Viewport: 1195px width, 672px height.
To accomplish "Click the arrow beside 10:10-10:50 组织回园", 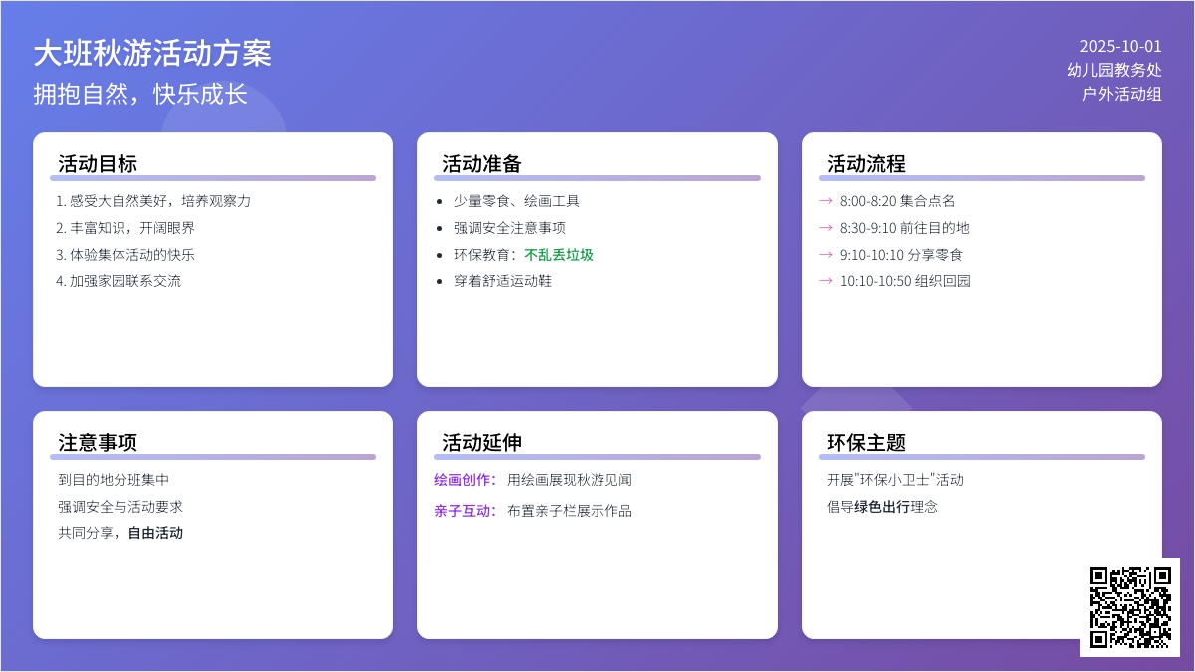I will (x=825, y=281).
